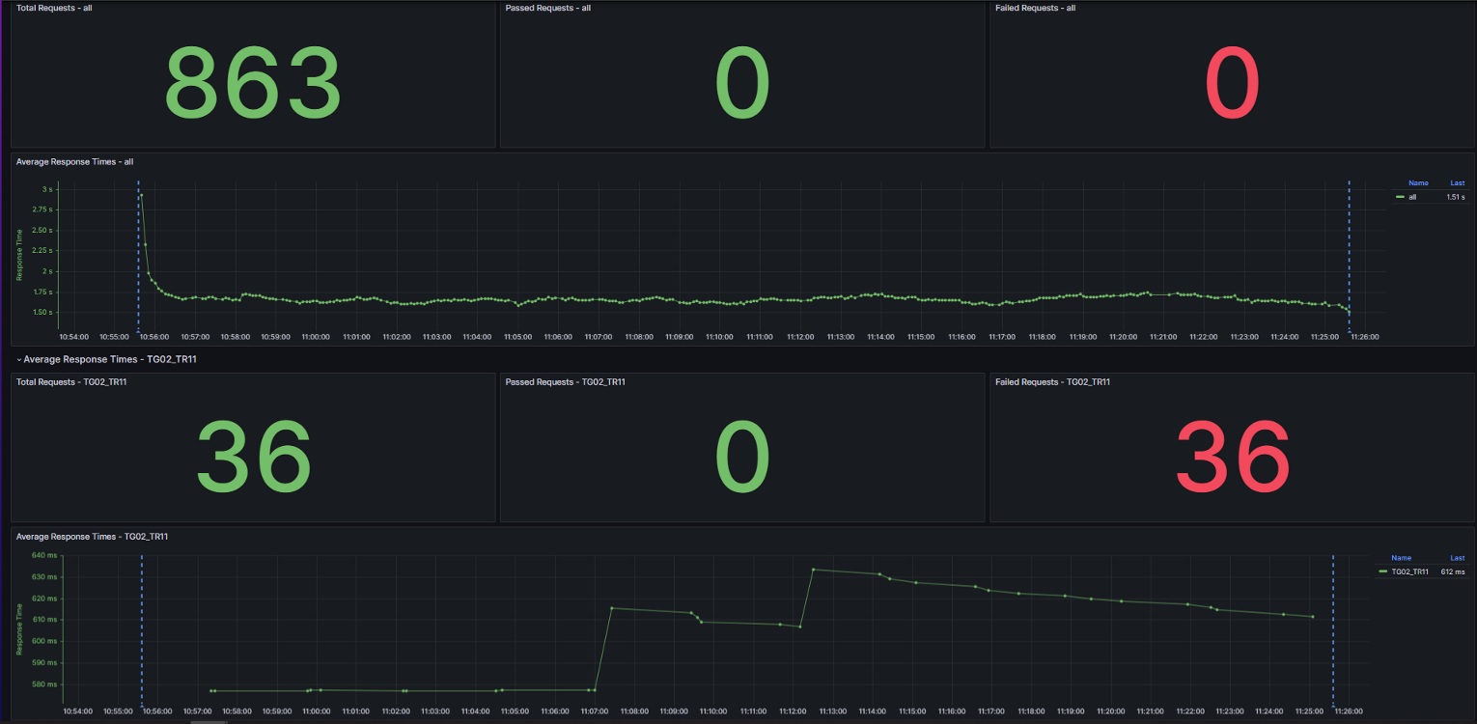Click the 612 ms last value in legend

click(x=1452, y=571)
